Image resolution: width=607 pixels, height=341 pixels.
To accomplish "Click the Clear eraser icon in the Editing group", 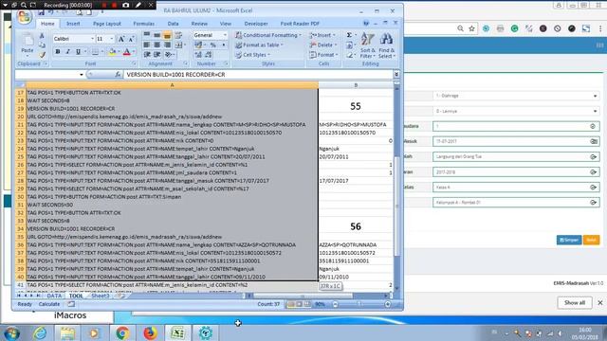I will [349, 55].
